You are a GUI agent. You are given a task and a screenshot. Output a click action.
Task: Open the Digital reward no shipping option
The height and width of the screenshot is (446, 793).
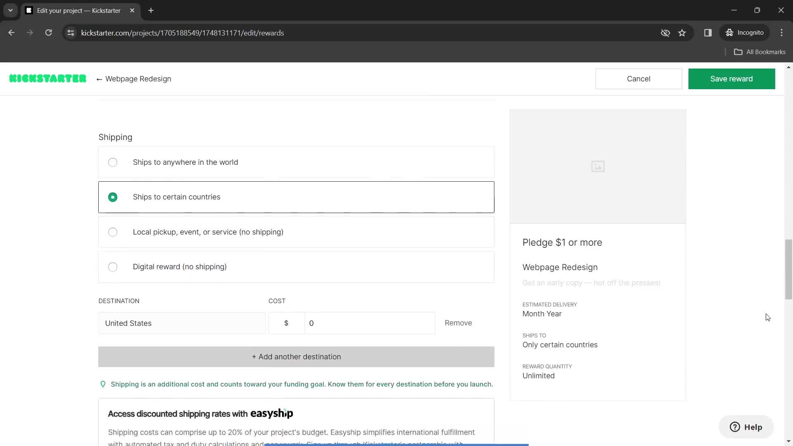pyautogui.click(x=113, y=266)
